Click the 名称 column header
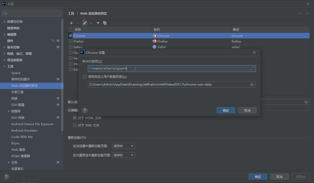This screenshot has width=314, height=183. click(x=112, y=30)
